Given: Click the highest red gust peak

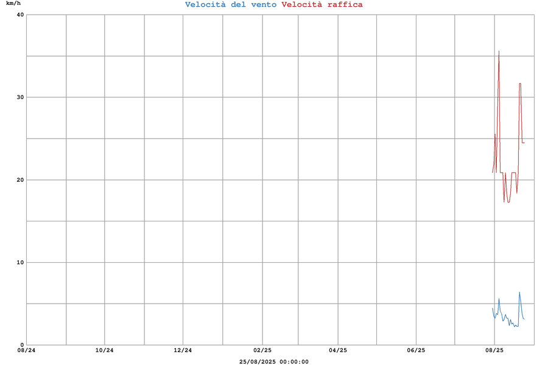Looking at the screenshot, I should [499, 51].
